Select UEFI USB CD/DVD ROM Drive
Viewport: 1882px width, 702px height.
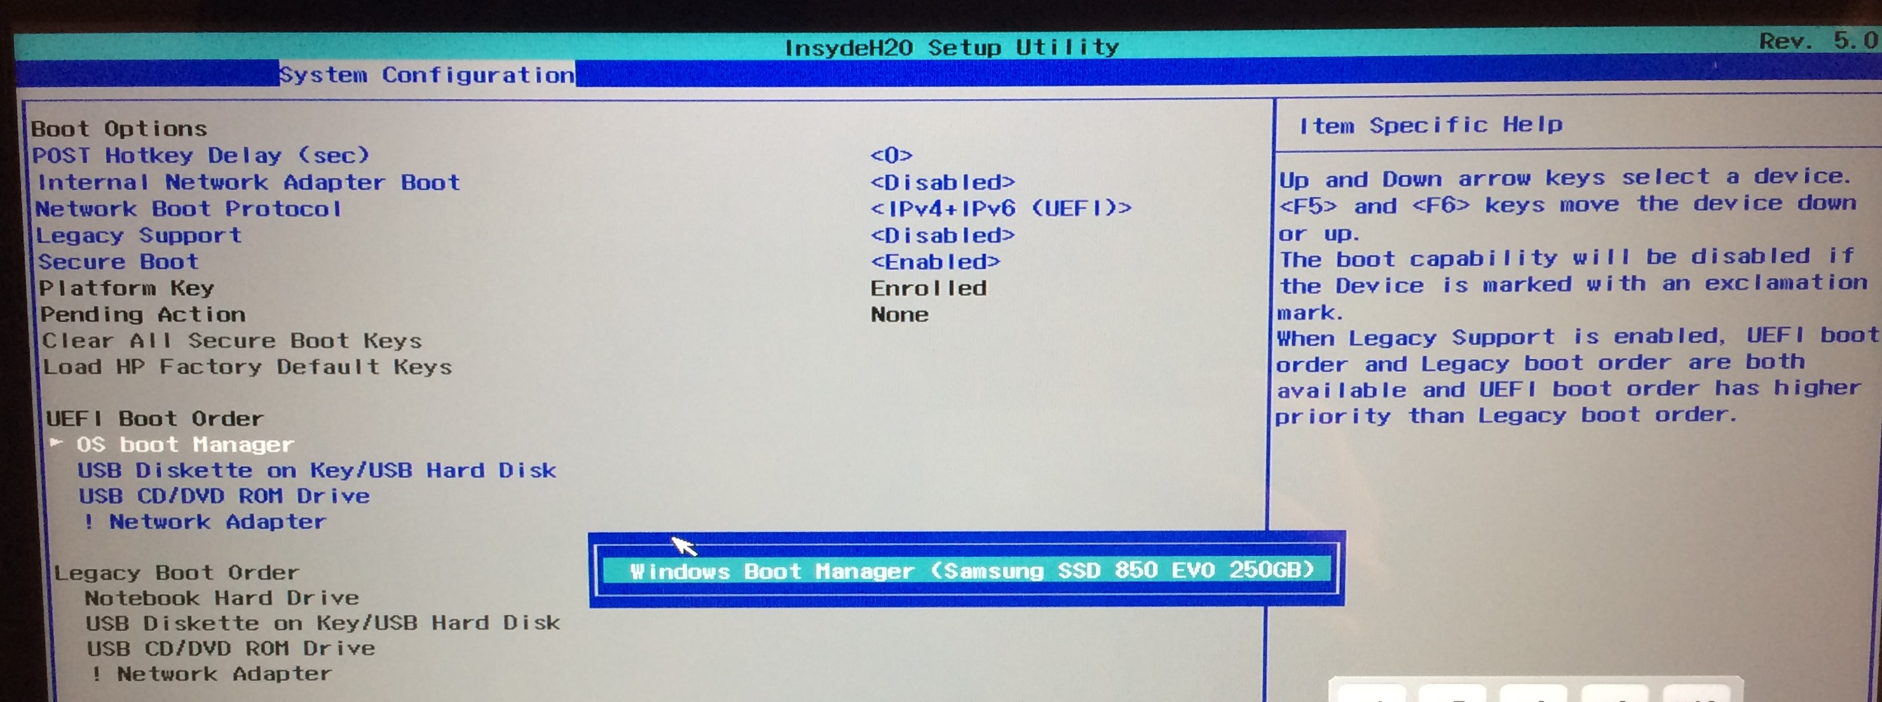(x=224, y=496)
